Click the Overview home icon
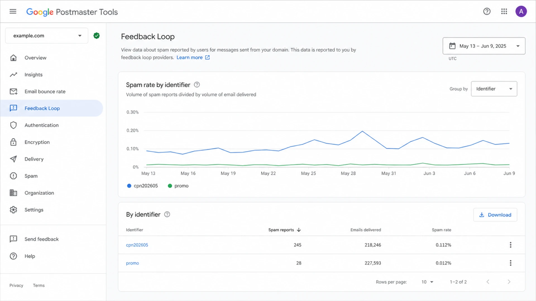This screenshot has width=536, height=301. coord(13,58)
